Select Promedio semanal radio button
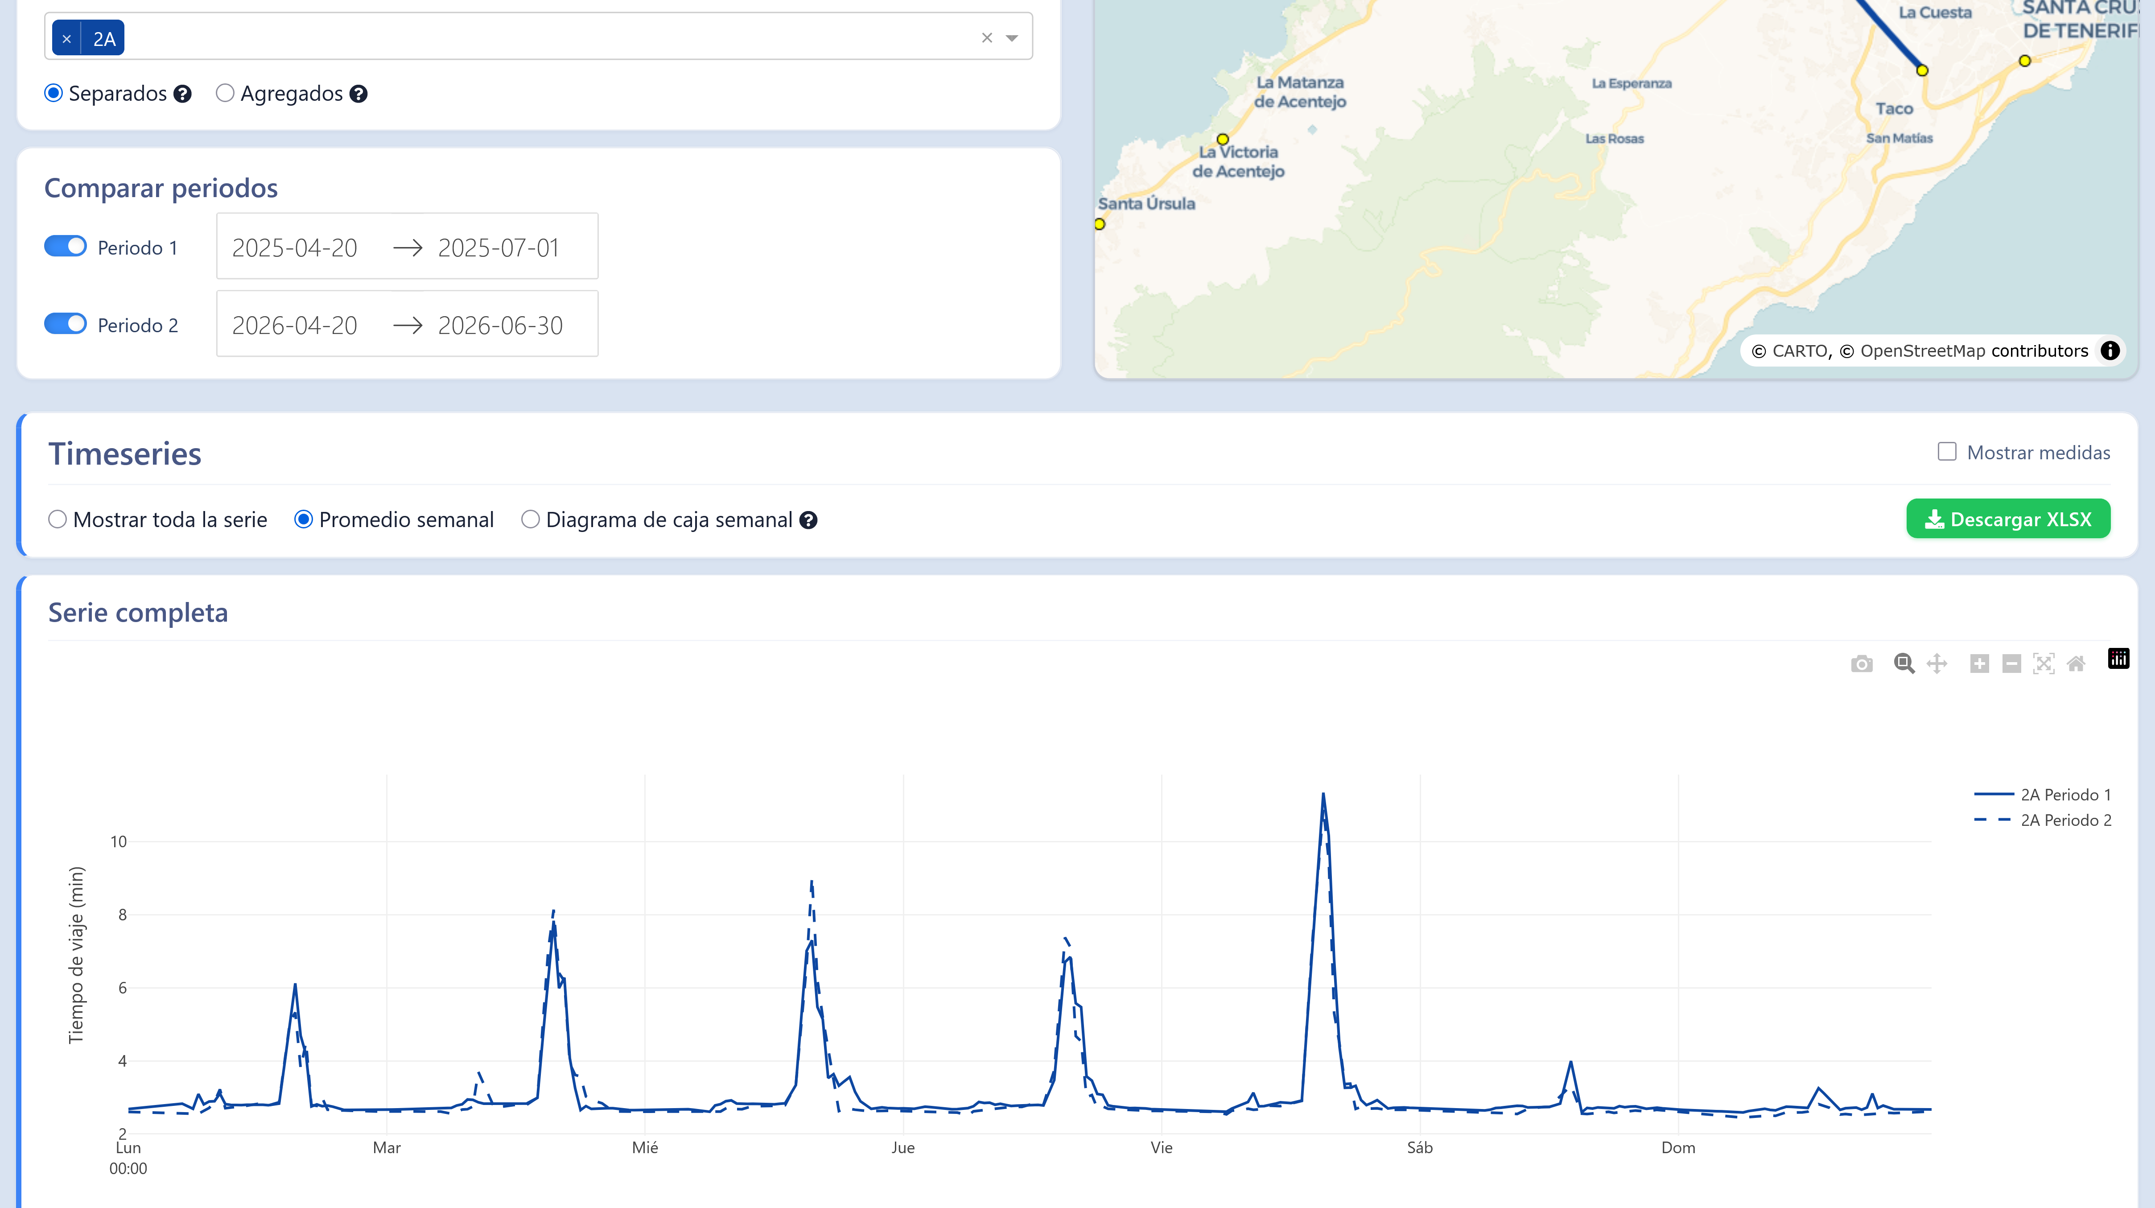 click(304, 519)
